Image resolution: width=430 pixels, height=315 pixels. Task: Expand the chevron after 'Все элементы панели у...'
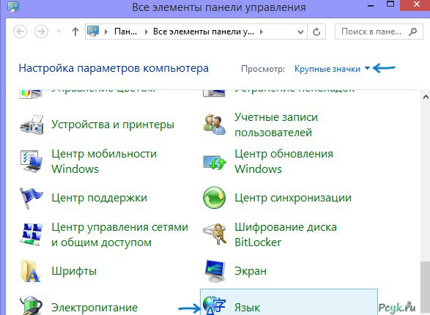click(262, 31)
